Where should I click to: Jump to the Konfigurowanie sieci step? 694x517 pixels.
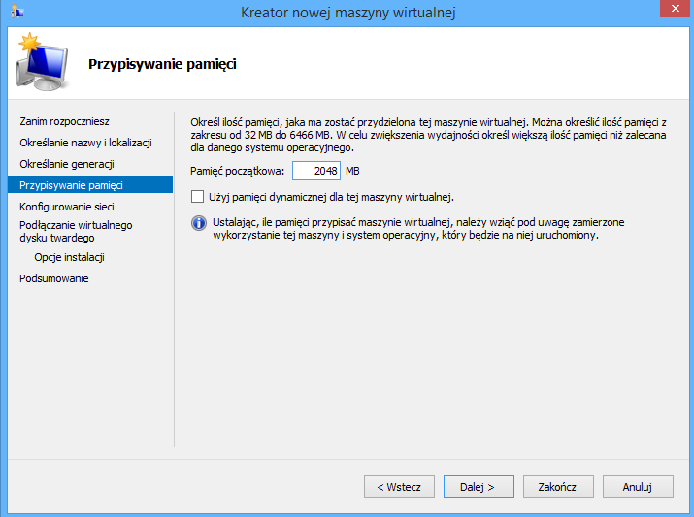(67, 207)
